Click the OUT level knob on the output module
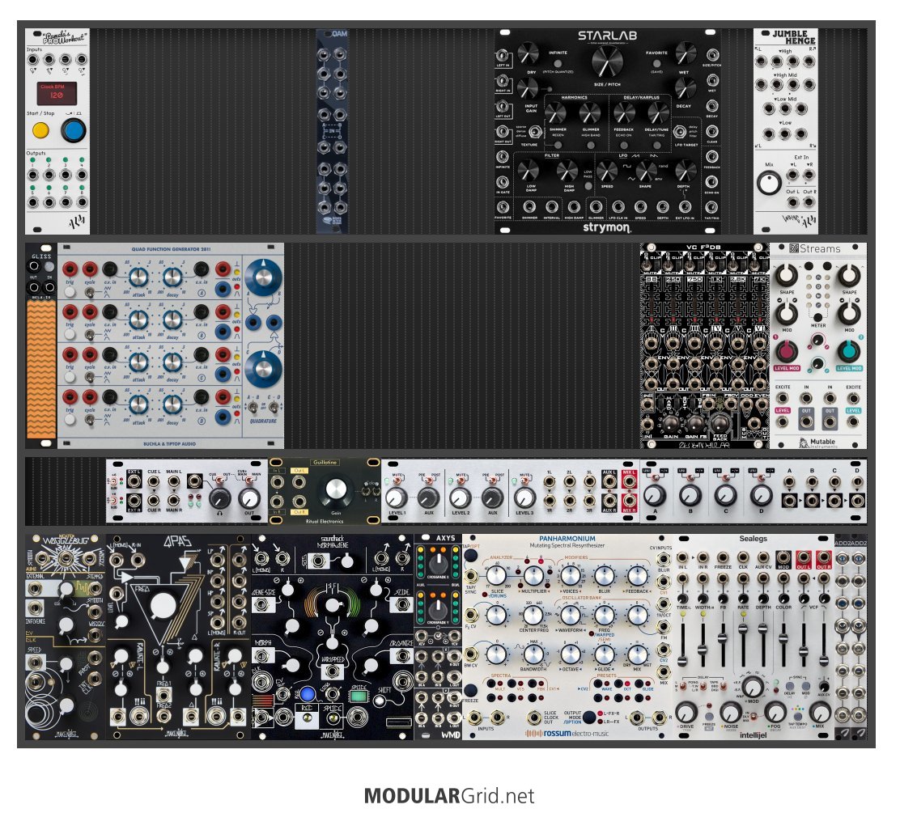This screenshot has width=900, height=813. point(248,498)
